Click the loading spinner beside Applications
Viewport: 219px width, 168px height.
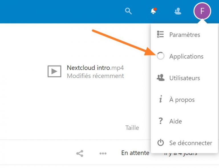[161, 56]
